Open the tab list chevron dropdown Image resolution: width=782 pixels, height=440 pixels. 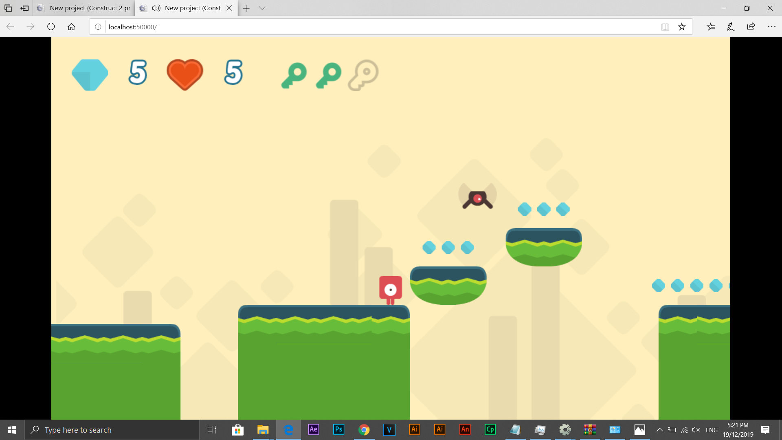click(262, 8)
